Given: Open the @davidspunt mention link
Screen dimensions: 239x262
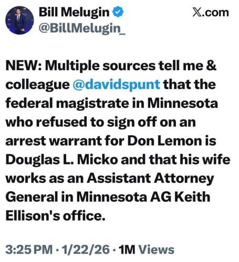Looking at the screenshot, I should [x=116, y=84].
